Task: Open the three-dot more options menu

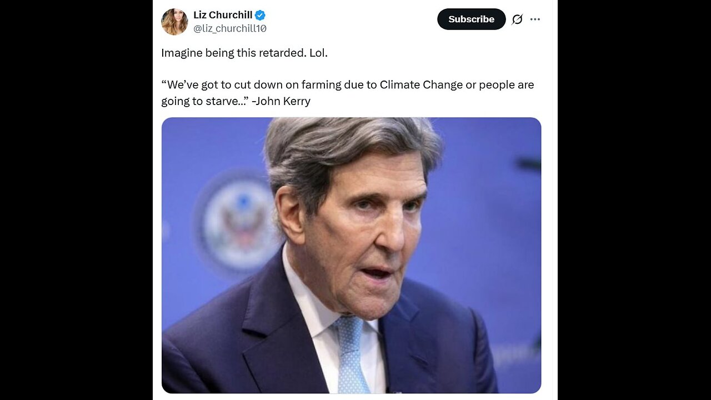Action: pyautogui.click(x=535, y=19)
